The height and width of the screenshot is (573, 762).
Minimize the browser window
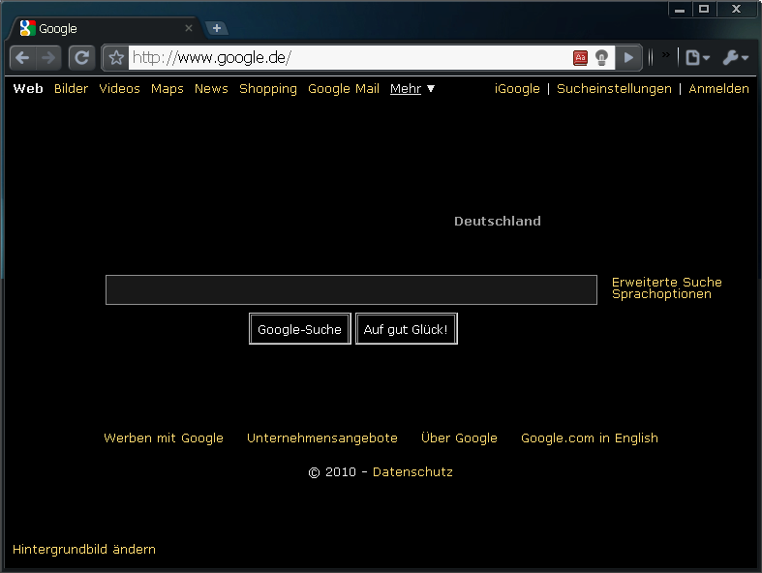click(x=680, y=10)
